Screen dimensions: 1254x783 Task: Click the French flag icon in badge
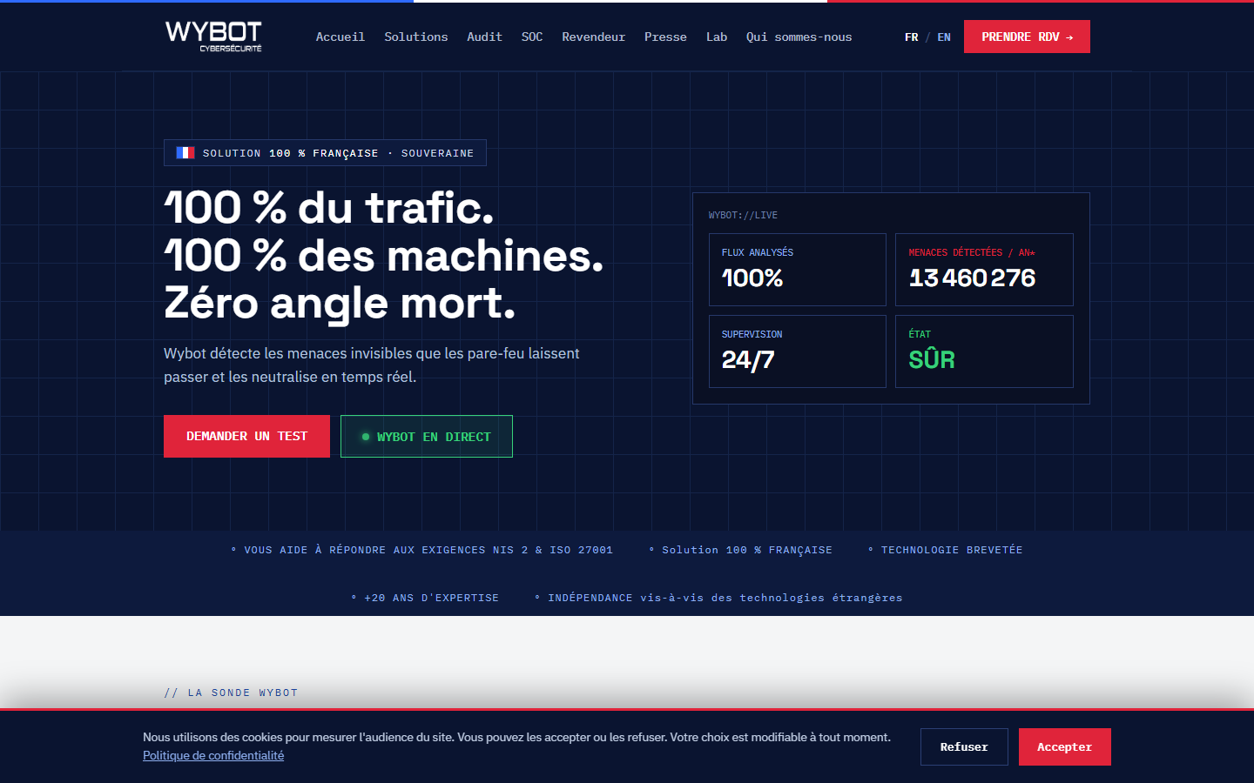coord(185,152)
